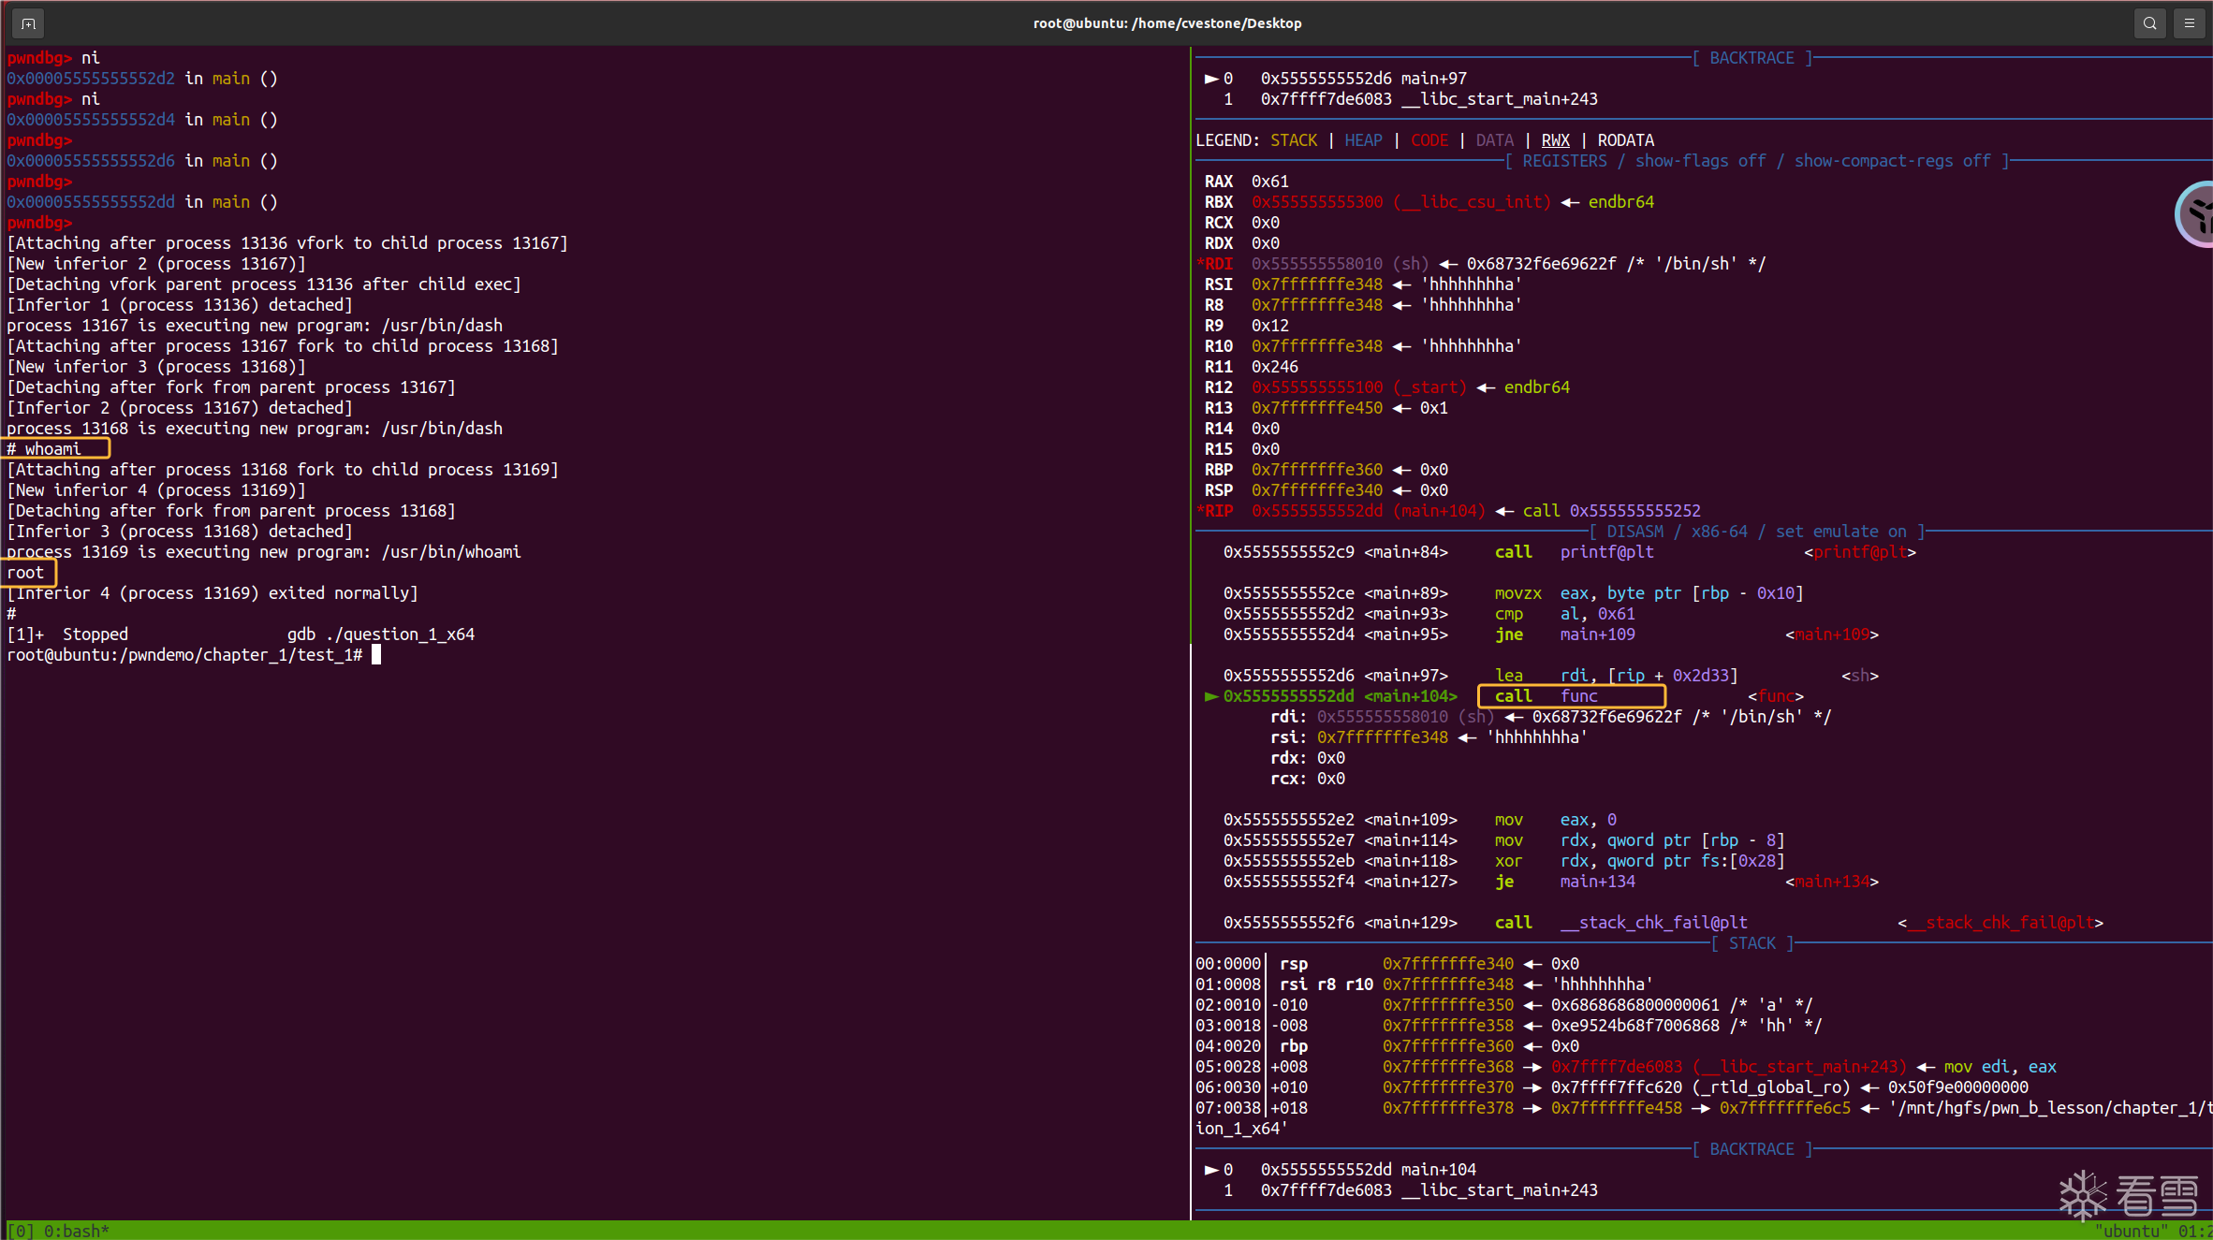Select the tmux window tab 0:bash*
Image resolution: width=2213 pixels, height=1240 pixels.
77,1231
